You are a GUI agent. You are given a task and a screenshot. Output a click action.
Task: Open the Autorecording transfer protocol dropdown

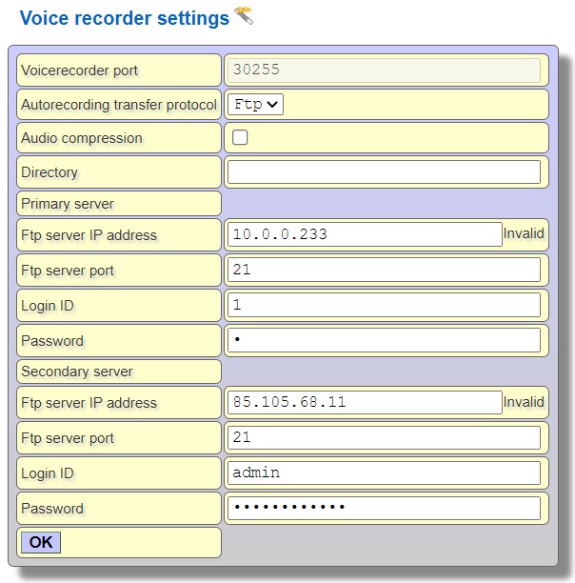pyautogui.click(x=255, y=104)
